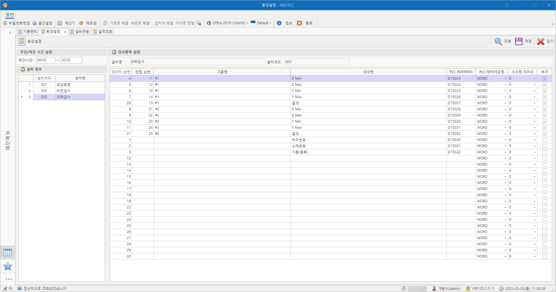Open option settings gear icon
This screenshot has height=292, width=556.
pos(35,23)
